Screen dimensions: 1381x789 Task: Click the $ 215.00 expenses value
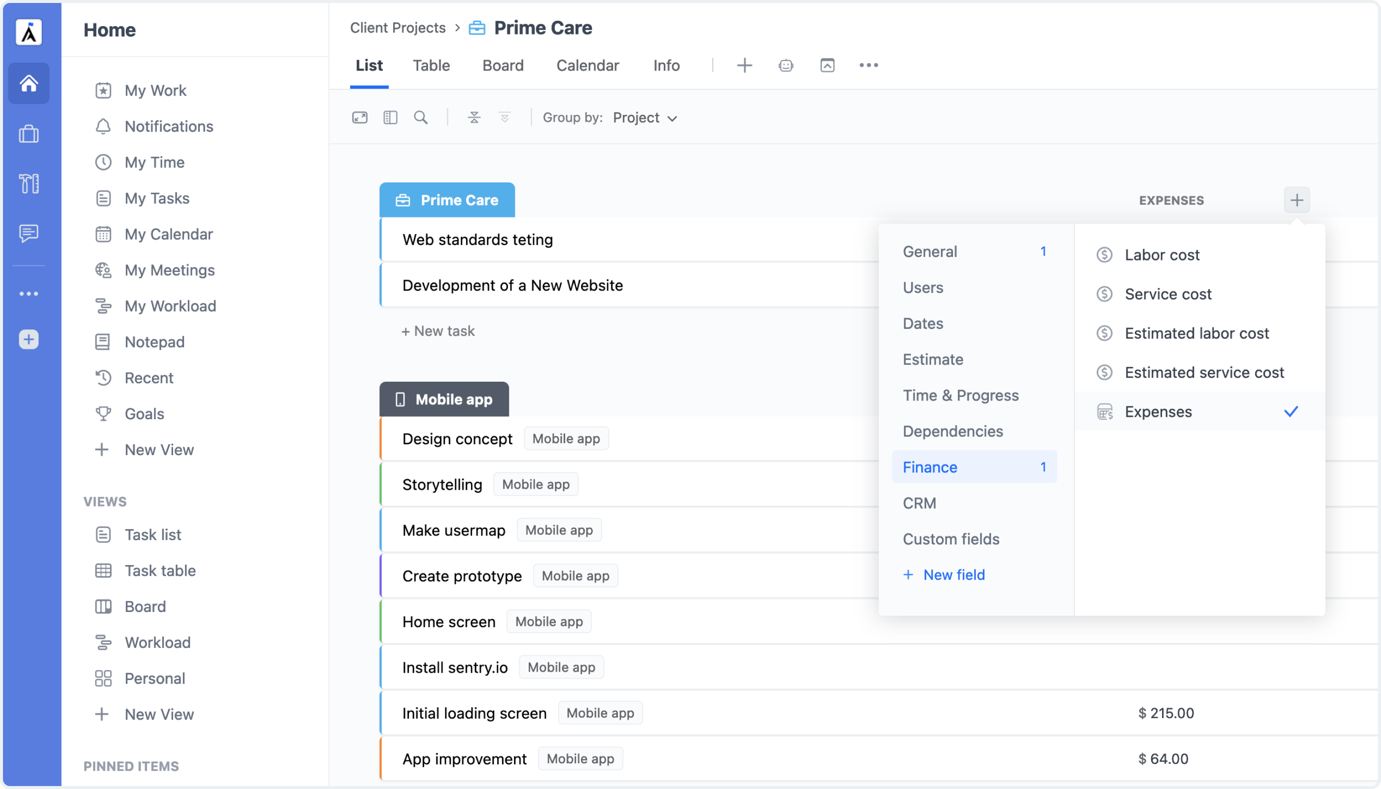tap(1166, 713)
